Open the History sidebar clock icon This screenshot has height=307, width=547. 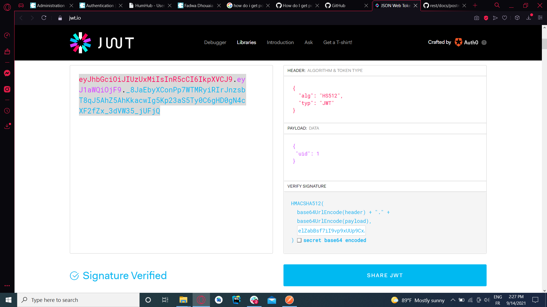coord(7,111)
